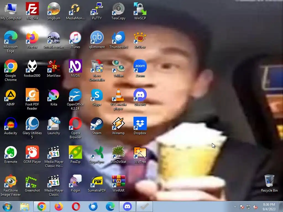Select the Steam desktop icon
The image size is (283, 212).
pos(97,126)
